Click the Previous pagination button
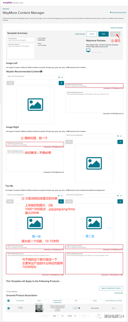The height and width of the screenshot is (322, 128). tap(45, 315)
